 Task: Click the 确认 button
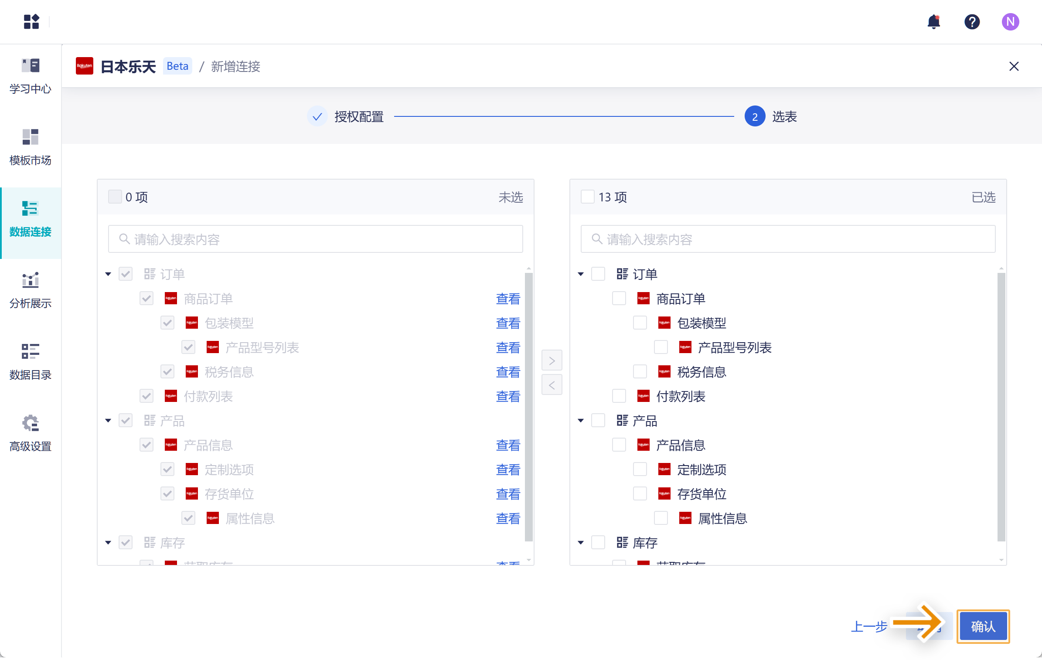click(x=983, y=626)
